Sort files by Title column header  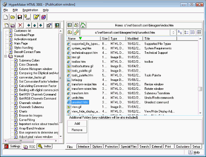160,38
